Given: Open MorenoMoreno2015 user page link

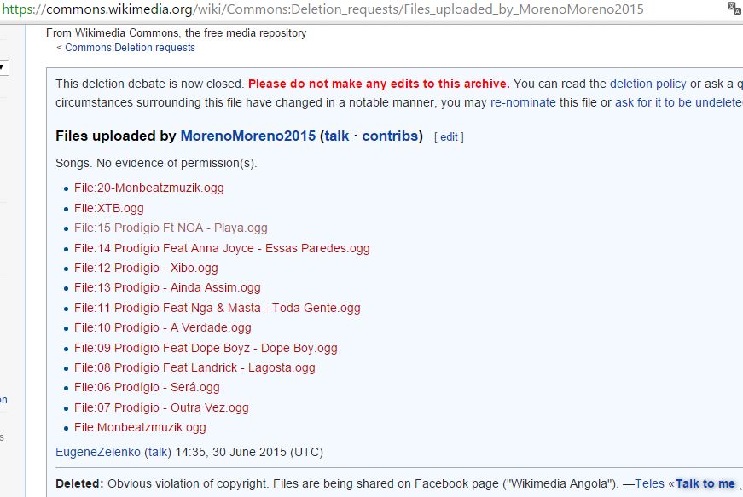Looking at the screenshot, I should [x=248, y=136].
